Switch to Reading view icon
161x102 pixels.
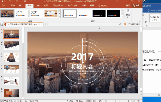coord(100,101)
